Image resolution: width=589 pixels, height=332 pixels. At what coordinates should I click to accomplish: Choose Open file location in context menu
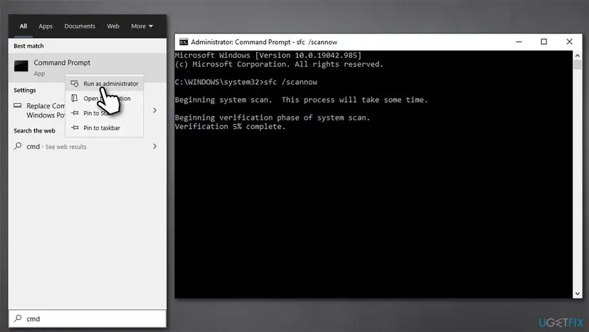[105, 98]
